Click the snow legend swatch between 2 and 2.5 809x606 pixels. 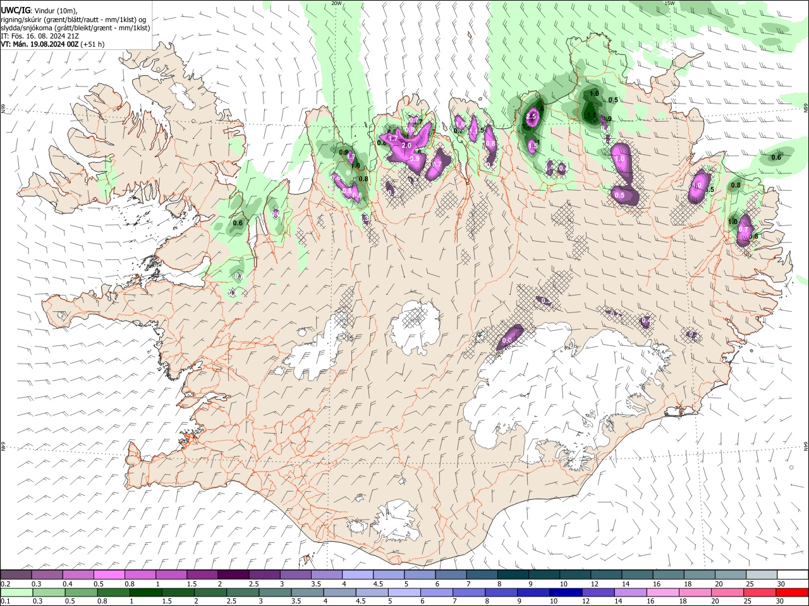tap(233, 574)
